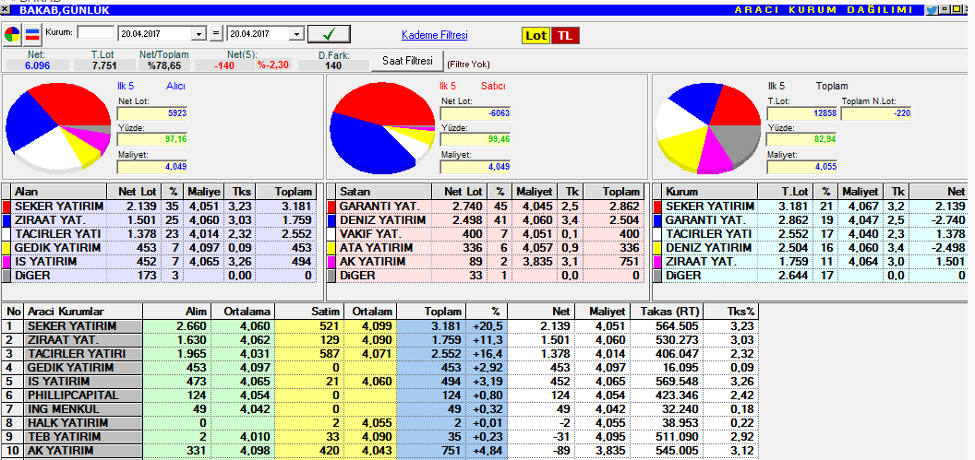Click large yellow-square maximize button
This screenshot has height=460, width=975.
pos(955,9)
